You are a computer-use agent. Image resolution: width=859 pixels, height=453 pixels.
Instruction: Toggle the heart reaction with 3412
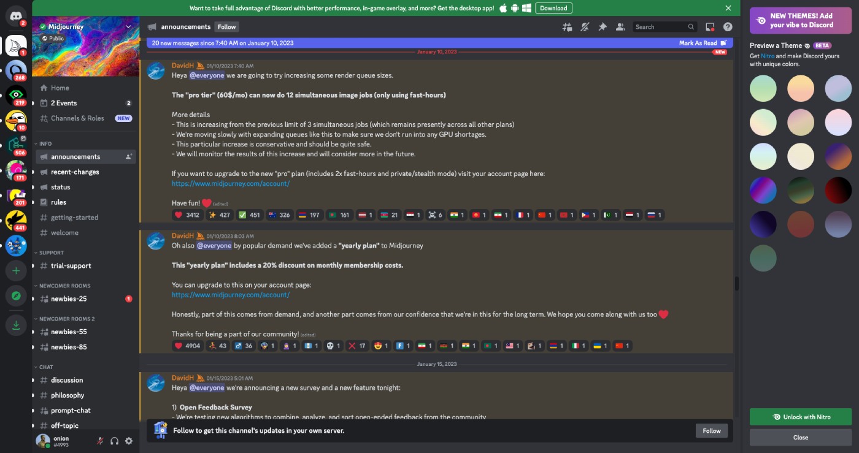(x=187, y=215)
